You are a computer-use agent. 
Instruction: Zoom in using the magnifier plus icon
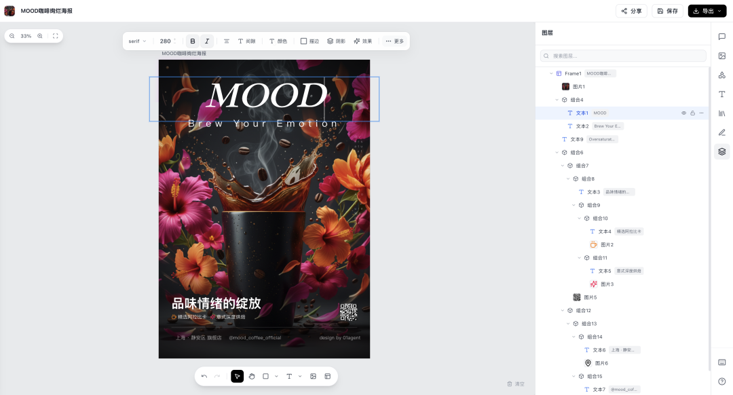click(40, 36)
